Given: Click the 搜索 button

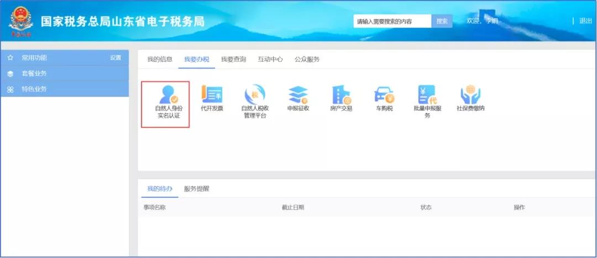Looking at the screenshot, I should (x=442, y=22).
